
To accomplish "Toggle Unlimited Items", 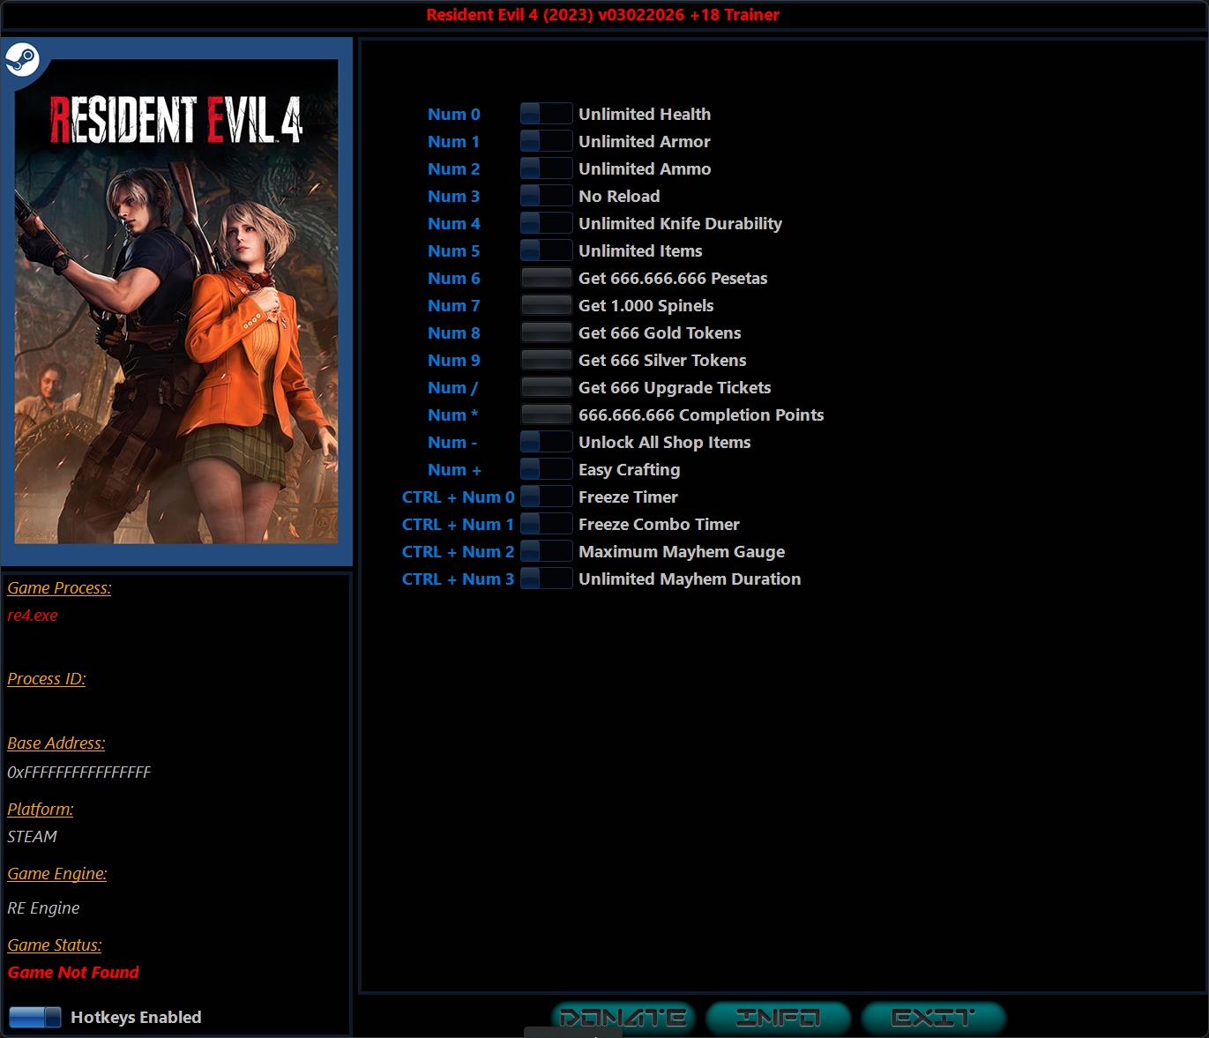I will coord(545,250).
